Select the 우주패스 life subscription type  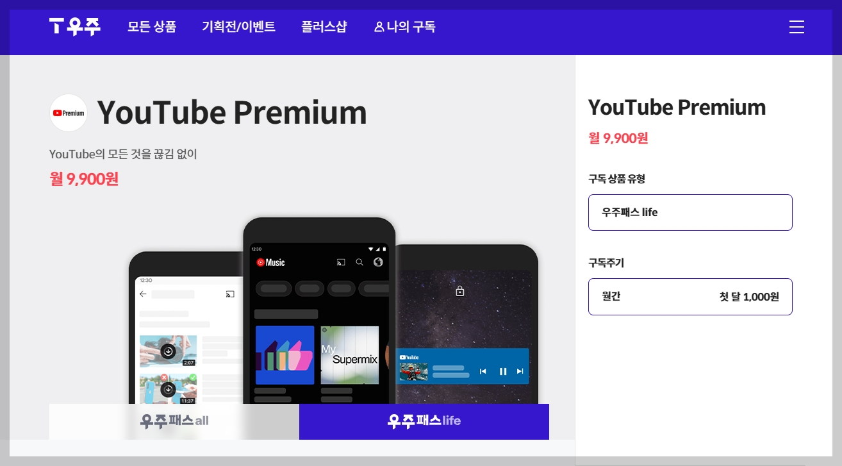(x=690, y=212)
